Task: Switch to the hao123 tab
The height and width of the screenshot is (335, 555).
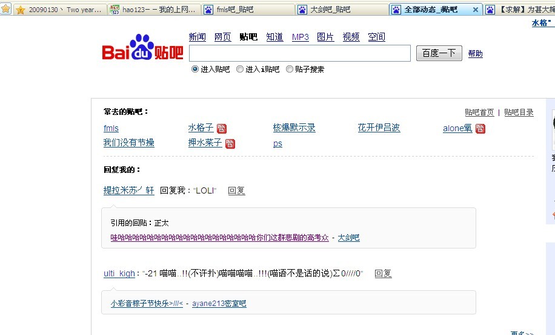Action: point(154,10)
